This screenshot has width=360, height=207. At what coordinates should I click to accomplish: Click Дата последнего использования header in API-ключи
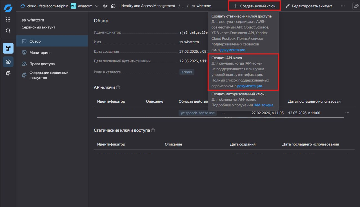[x=315, y=102]
